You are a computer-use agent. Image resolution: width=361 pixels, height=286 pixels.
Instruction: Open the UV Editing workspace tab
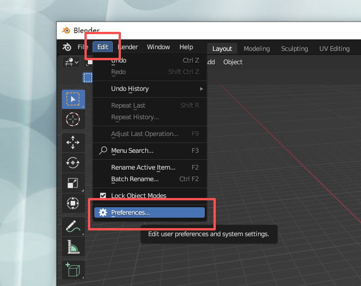click(x=334, y=49)
